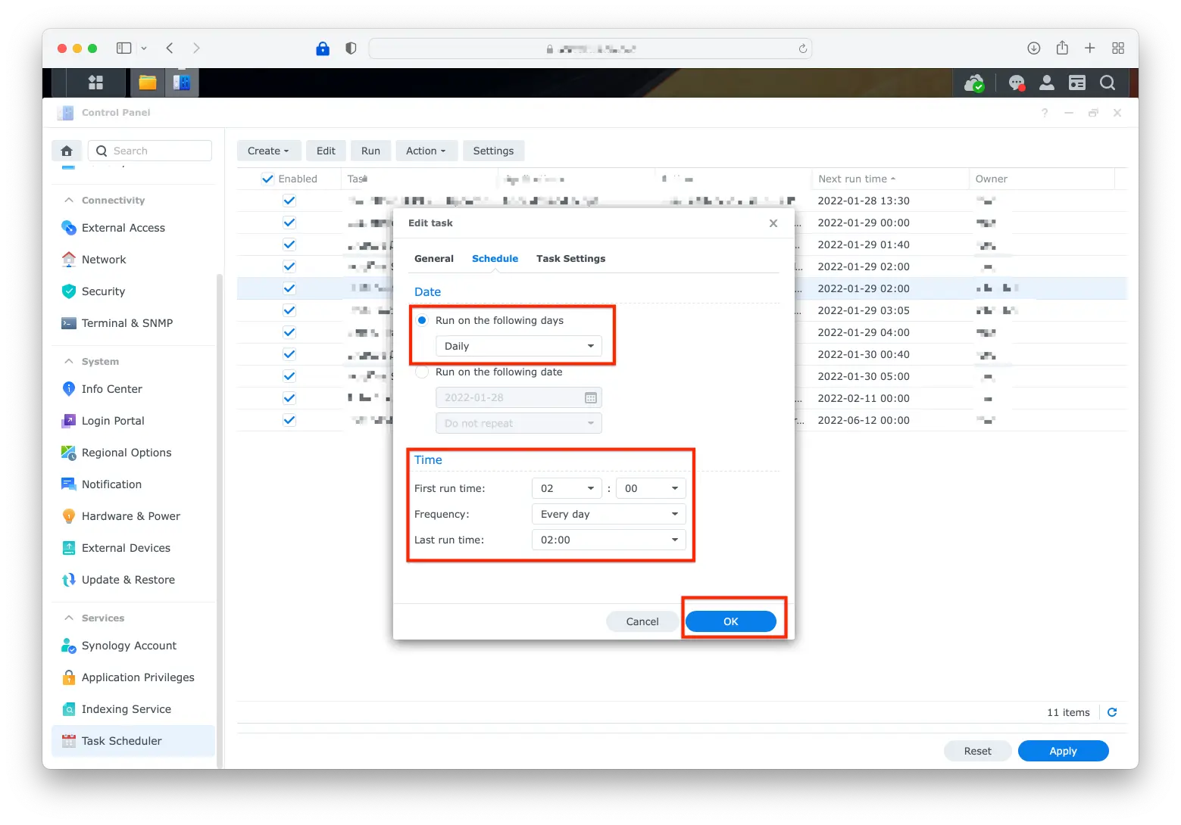
Task: Click the refresh icon beside 11 items
Action: click(x=1112, y=712)
